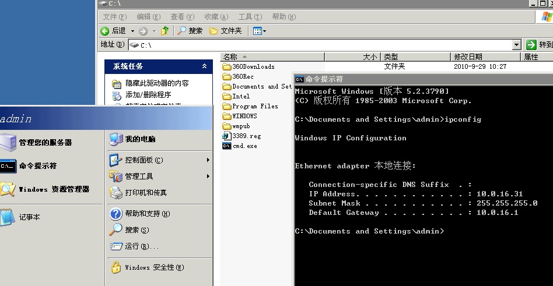The width and height of the screenshot is (553, 286).
Task: Click the ipconfig command text
Action: coord(463,119)
